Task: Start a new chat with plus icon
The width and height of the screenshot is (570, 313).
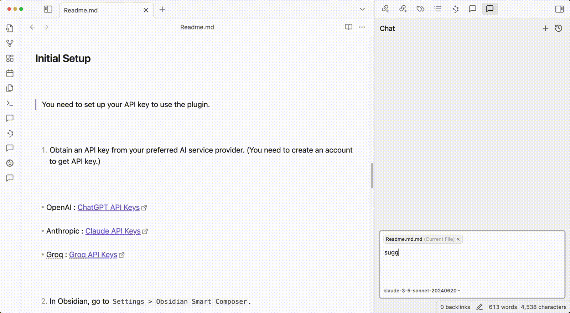Action: tap(545, 28)
